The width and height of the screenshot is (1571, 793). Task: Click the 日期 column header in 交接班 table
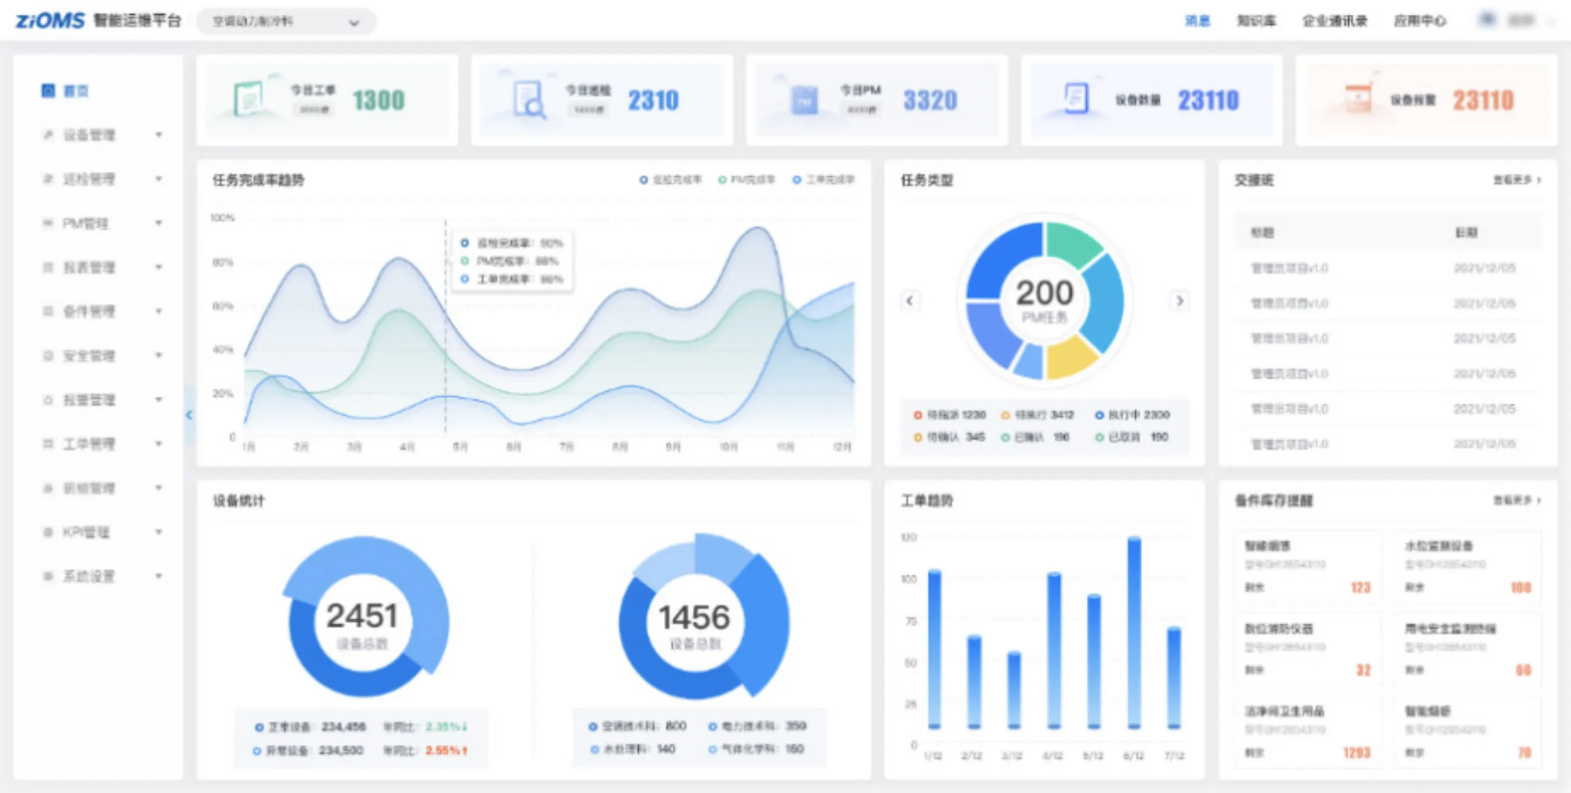pyautogui.click(x=1467, y=233)
